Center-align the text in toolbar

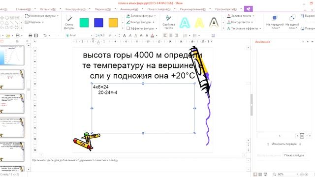171,35
